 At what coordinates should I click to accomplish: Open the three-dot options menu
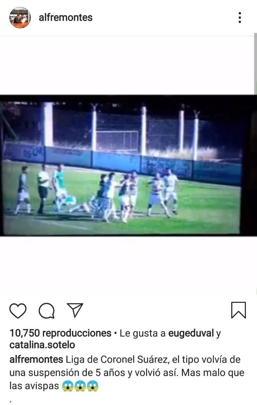(240, 18)
